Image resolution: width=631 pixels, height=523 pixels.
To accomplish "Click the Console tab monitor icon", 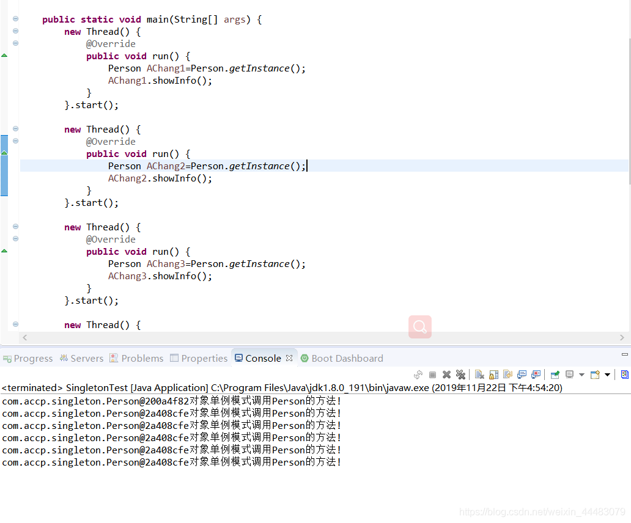I will (238, 358).
